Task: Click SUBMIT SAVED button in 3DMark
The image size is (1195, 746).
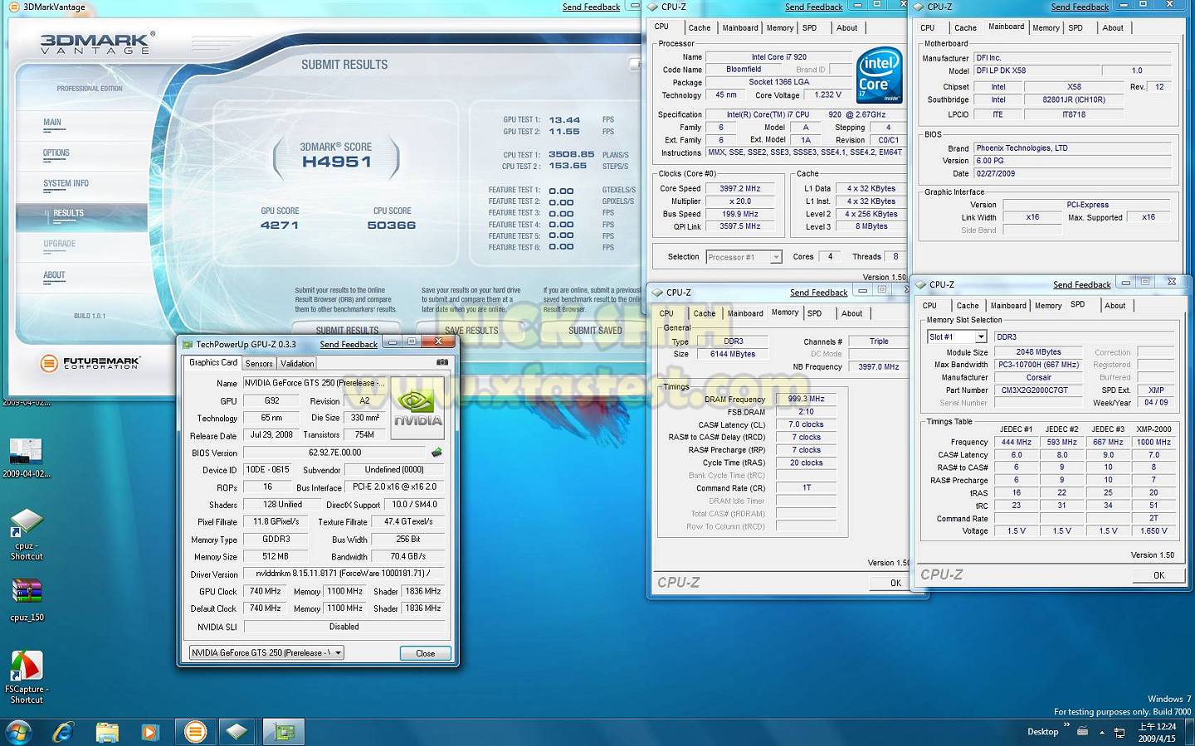Action: click(595, 330)
